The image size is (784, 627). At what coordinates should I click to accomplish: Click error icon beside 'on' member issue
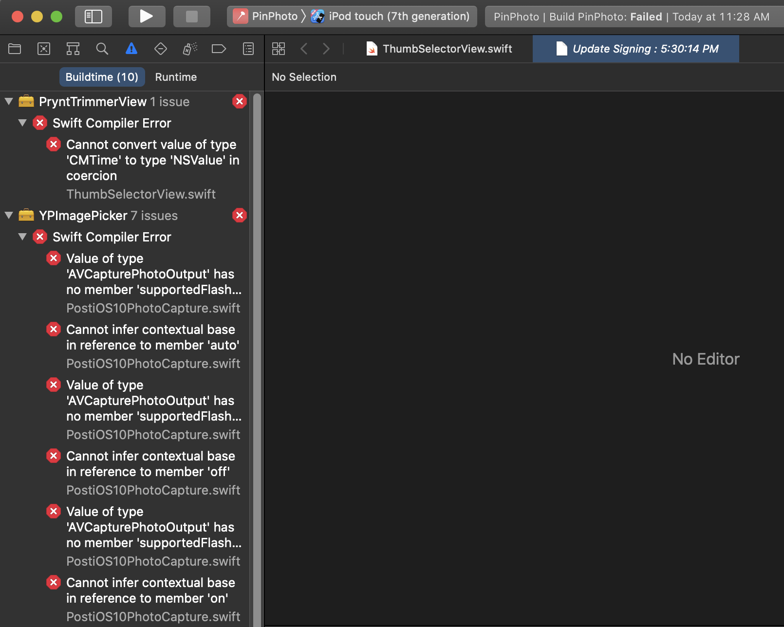[54, 583]
